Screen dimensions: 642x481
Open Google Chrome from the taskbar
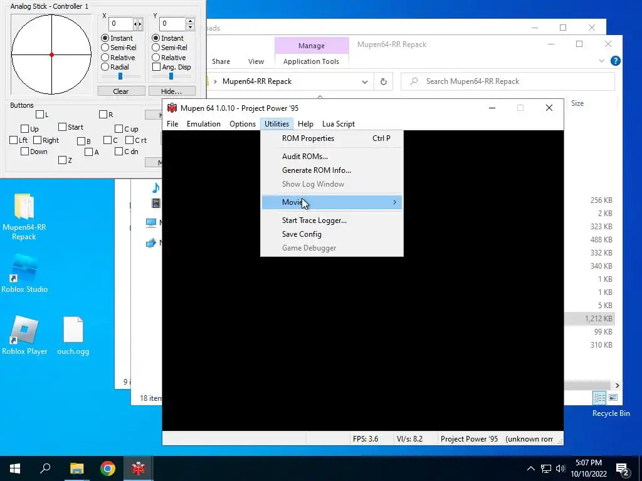pos(108,468)
